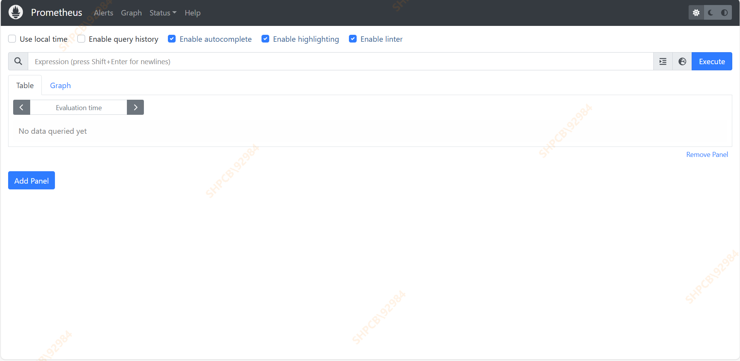Switch to the Graph tab in the panel
Viewport: 740px width, 361px height.
[x=60, y=85]
